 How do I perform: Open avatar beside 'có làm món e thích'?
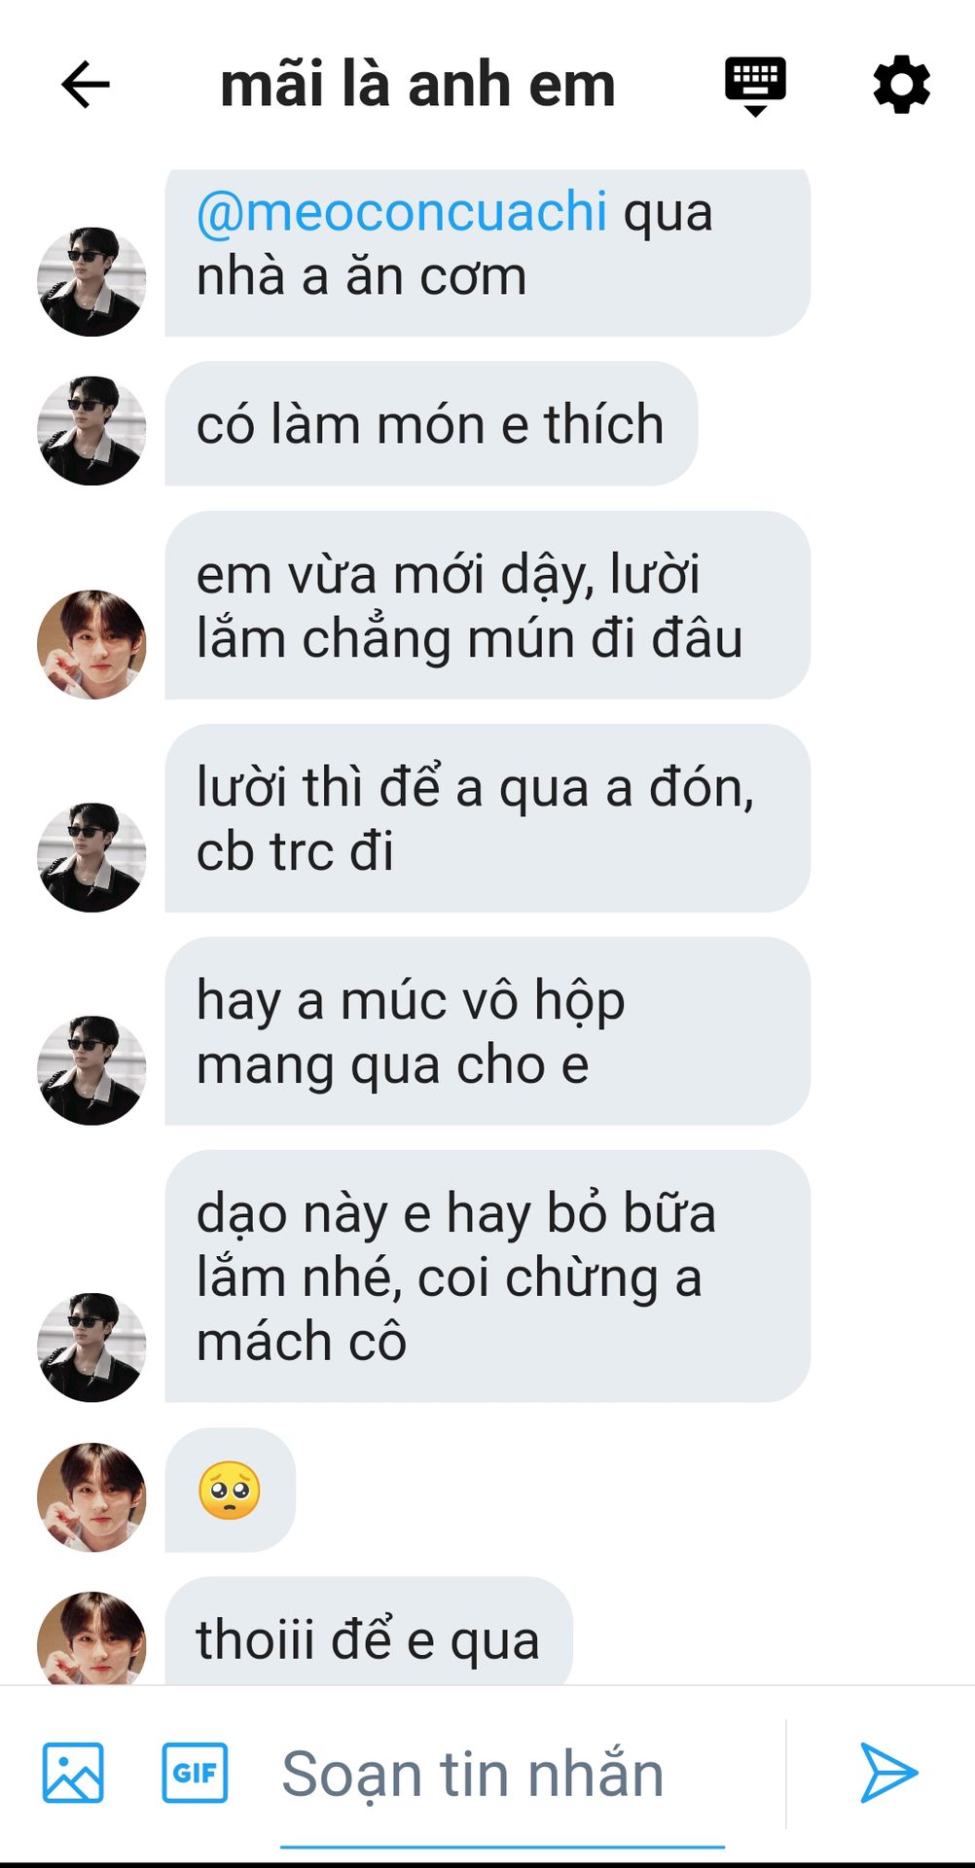coord(91,431)
